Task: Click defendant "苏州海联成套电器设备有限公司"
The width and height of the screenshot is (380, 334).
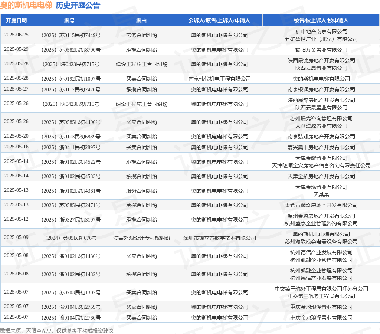Action: (321, 242)
